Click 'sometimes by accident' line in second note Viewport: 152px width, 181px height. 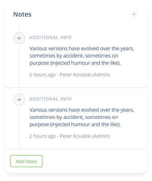(x=74, y=117)
